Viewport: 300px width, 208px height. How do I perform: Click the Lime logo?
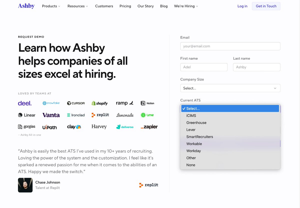[x=147, y=115]
